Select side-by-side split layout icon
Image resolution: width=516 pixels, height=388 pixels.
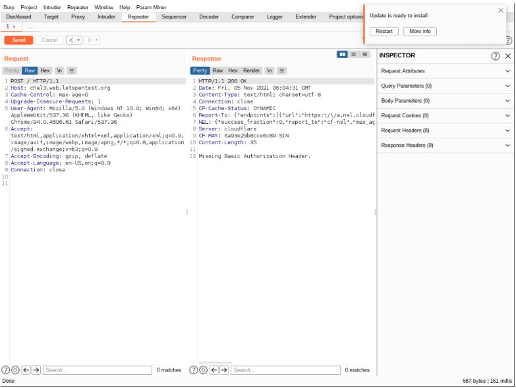click(x=343, y=55)
